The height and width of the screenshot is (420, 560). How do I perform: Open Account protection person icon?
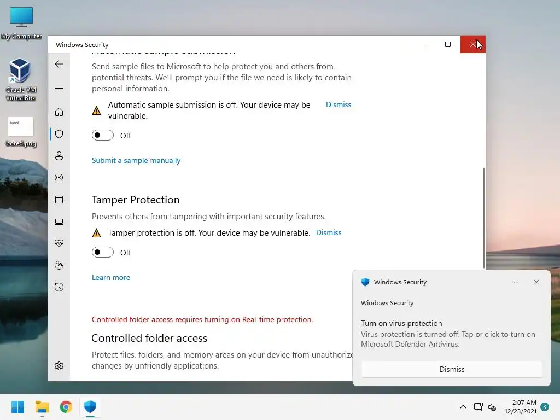59,156
